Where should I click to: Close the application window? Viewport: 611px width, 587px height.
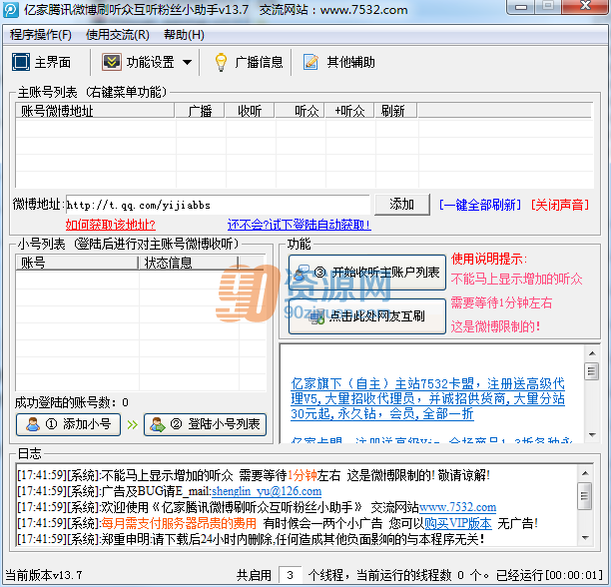tap(585, 6)
